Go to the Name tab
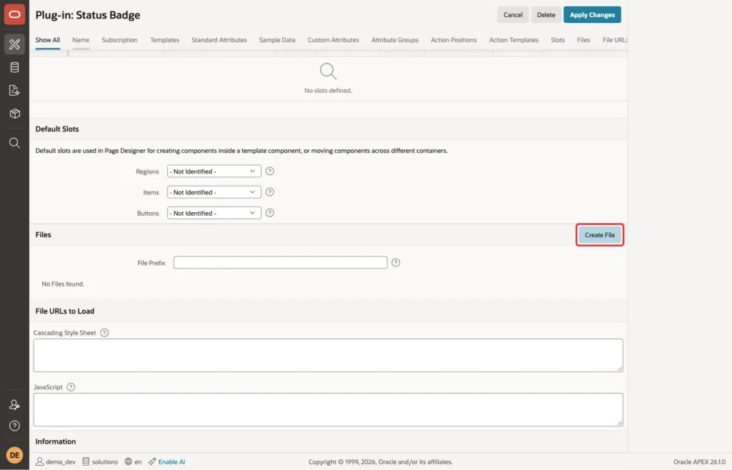The image size is (732, 470). (81, 40)
